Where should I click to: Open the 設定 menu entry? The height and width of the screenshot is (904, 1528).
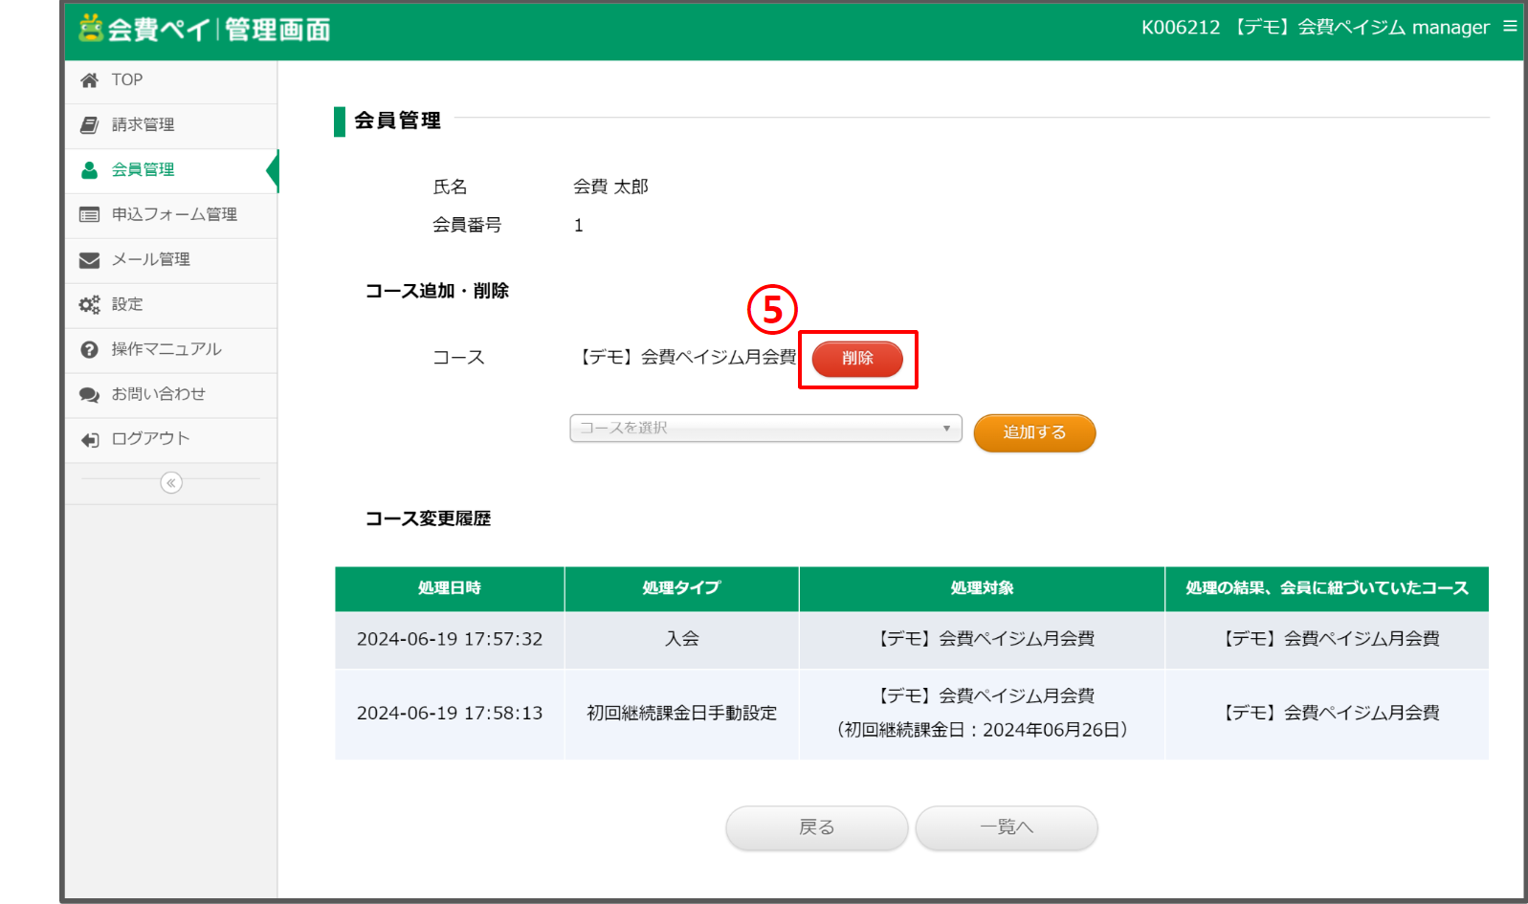[171, 305]
